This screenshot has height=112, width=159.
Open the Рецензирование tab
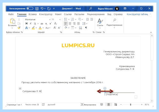(x=96, y=14)
